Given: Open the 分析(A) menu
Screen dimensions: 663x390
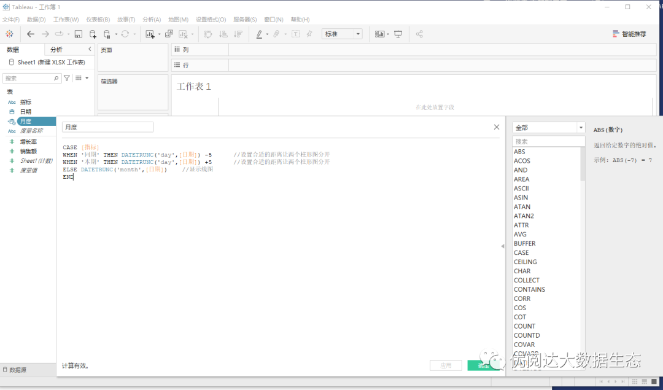Looking at the screenshot, I should coord(152,20).
